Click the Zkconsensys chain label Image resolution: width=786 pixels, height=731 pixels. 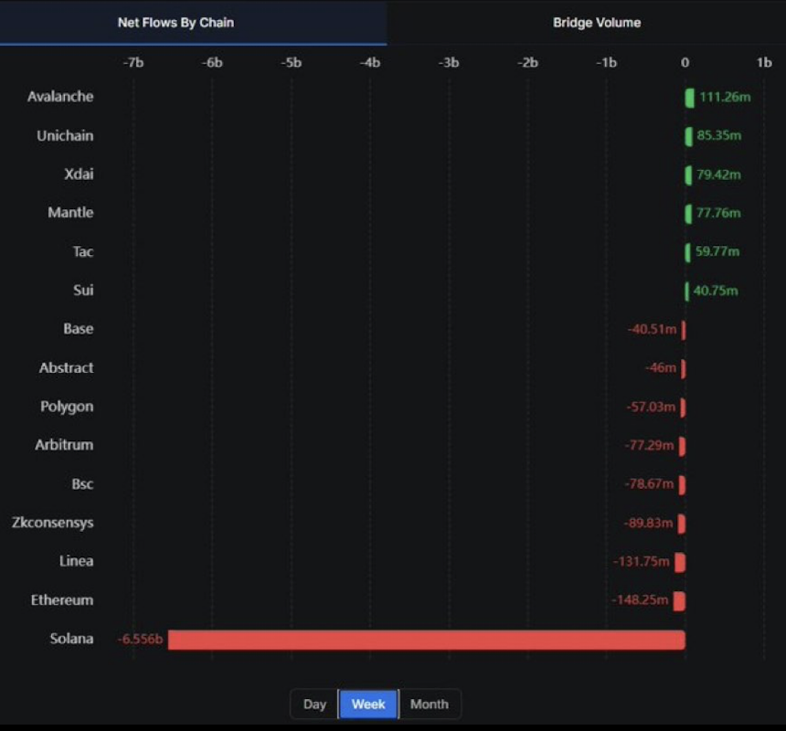click(x=53, y=523)
